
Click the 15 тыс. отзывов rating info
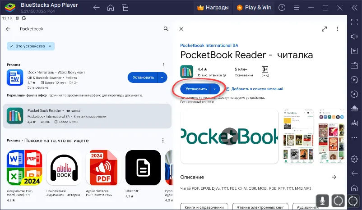coord(212,75)
